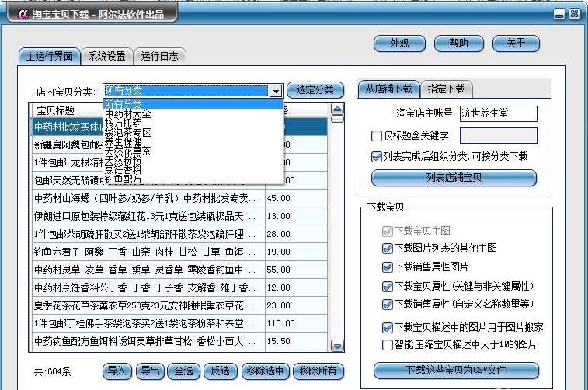Toggle 下载销售属性图片 checkbox
The height and width of the screenshot is (390, 588).
pos(388,267)
